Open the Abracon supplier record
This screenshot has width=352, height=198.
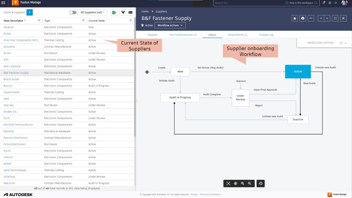(9, 27)
